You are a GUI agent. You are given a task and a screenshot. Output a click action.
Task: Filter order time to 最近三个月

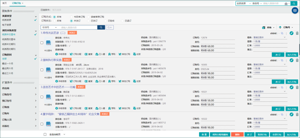point(8,73)
